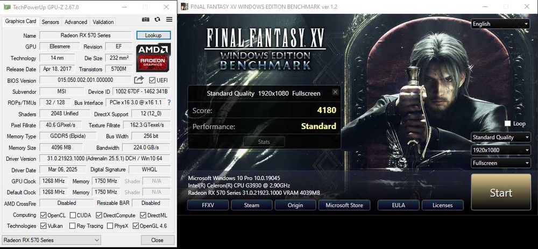Open the English language dropdown
This screenshot has width=538, height=249.
pyautogui.click(x=500, y=24)
